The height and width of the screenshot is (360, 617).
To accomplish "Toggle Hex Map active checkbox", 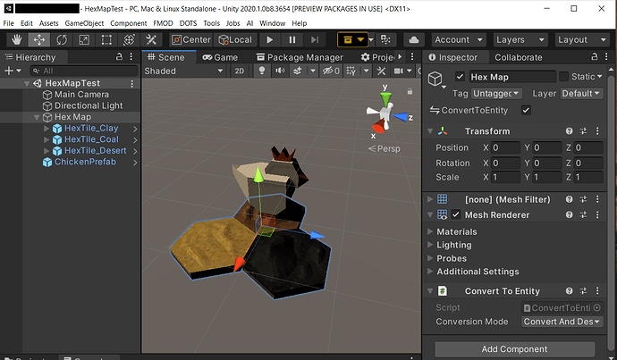I will click(x=460, y=77).
